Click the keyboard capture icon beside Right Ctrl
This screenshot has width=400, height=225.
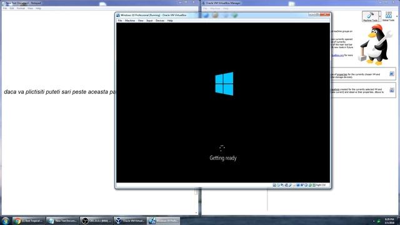(314, 185)
